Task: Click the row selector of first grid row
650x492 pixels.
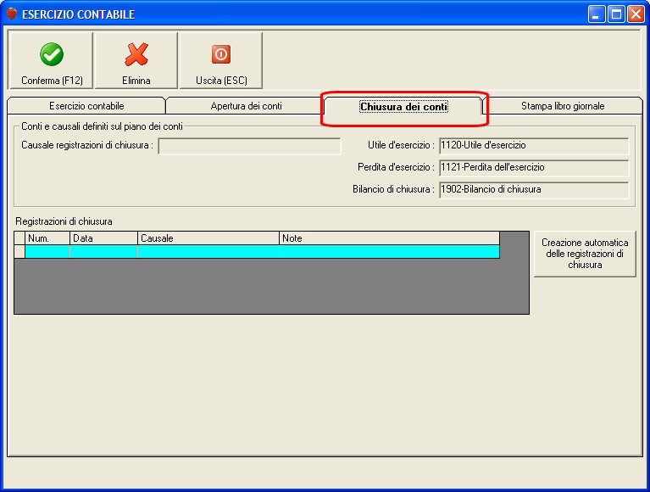Action: (19, 251)
